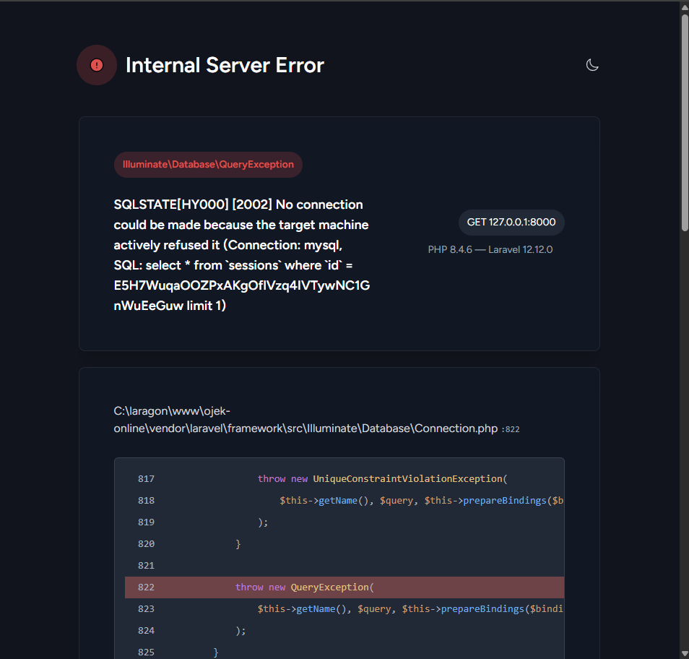Click the Internal Server Error heading

click(x=225, y=65)
